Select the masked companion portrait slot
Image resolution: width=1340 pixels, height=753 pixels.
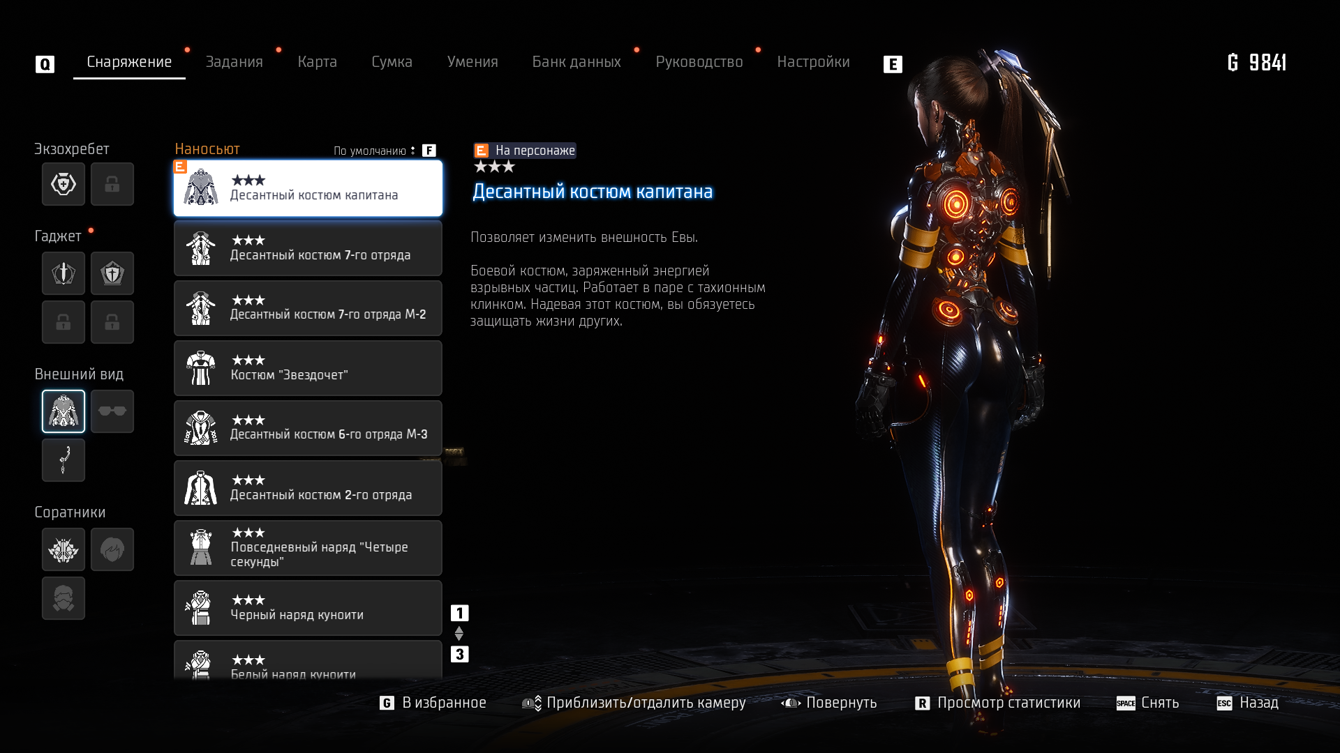(x=64, y=598)
